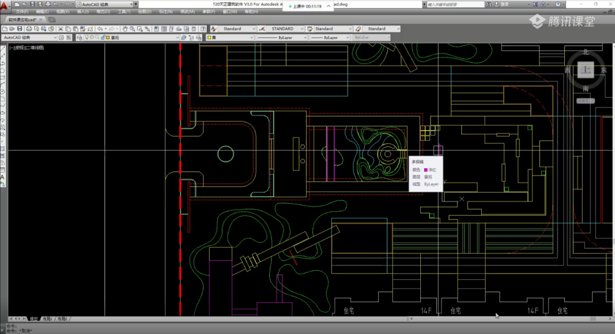The image size is (615, 334).
Task: Select the Zoom Previous tool
Action: point(147,29)
